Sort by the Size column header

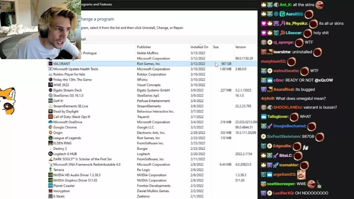216,47
